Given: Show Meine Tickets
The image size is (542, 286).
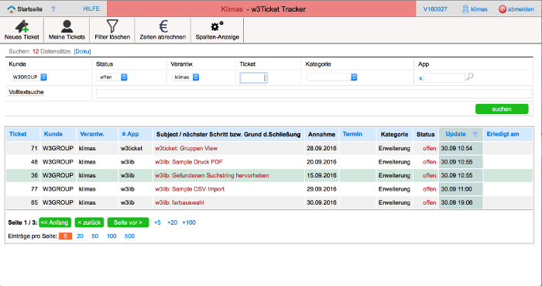Looking at the screenshot, I should coord(67,30).
